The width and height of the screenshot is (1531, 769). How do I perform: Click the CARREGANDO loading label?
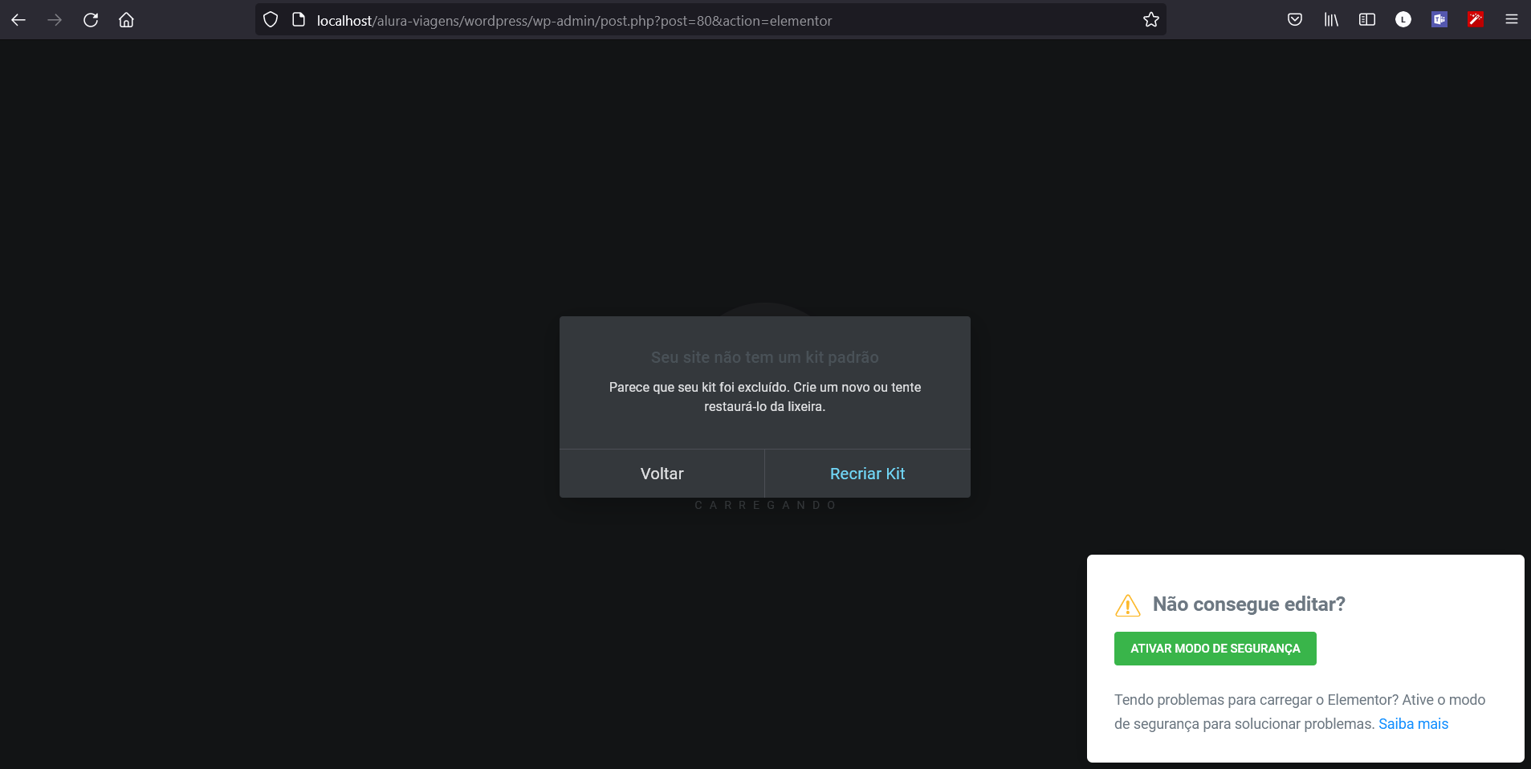(765, 505)
